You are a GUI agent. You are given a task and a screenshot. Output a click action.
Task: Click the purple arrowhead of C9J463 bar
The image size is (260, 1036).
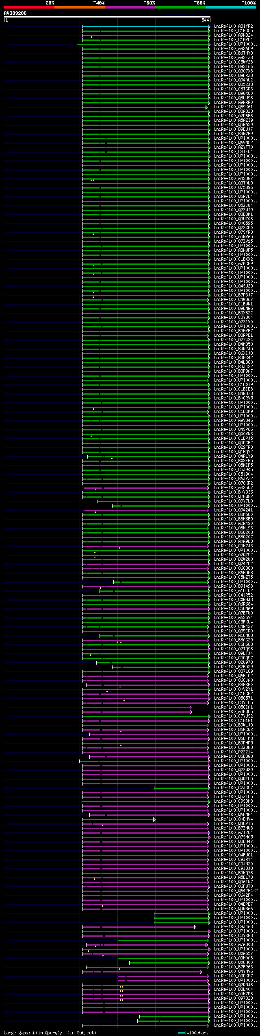coord(195,927)
